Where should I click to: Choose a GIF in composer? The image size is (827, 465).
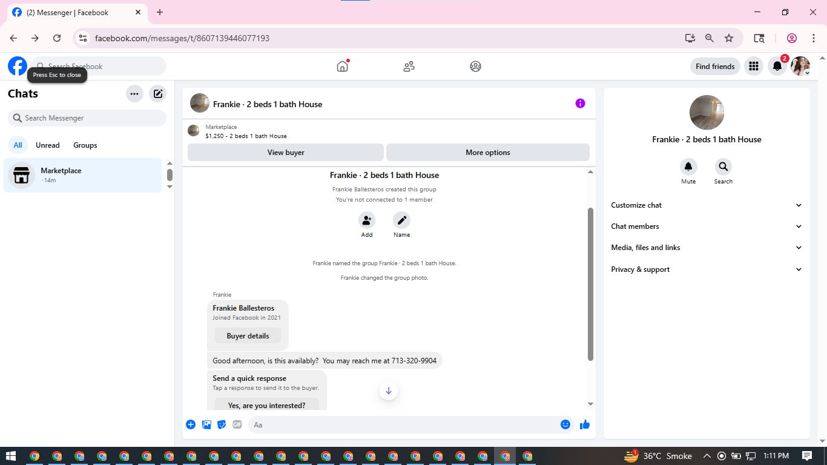pyautogui.click(x=237, y=424)
